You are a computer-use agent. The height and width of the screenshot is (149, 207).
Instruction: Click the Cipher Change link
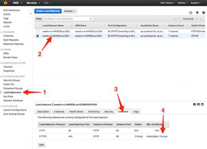coord(139,136)
